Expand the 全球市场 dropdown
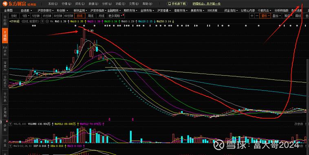Image resolution: width=309 pixels, height=155 pixels. (x=148, y=11)
